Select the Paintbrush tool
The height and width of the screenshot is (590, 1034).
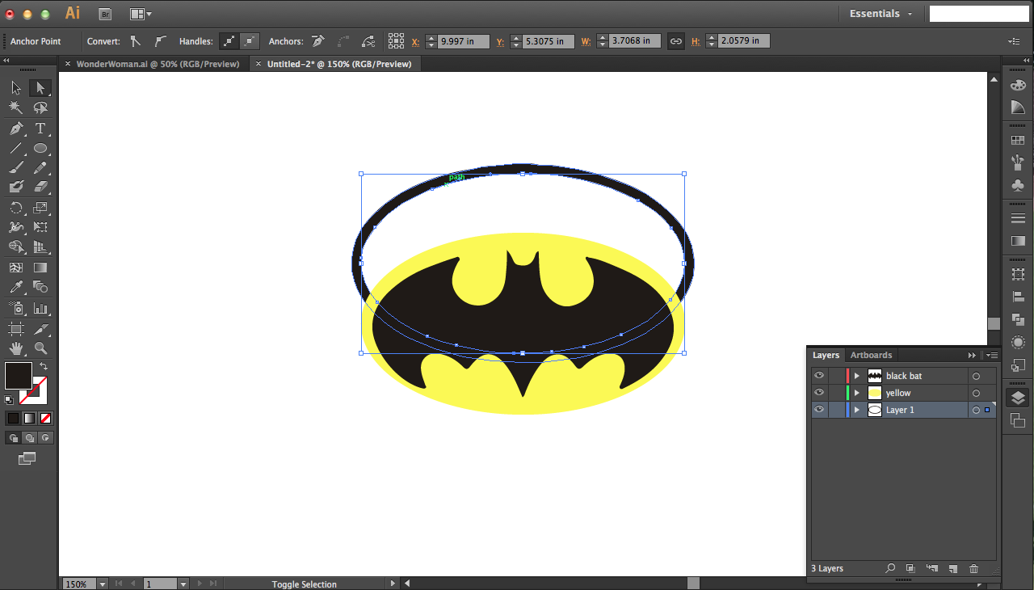(16, 168)
